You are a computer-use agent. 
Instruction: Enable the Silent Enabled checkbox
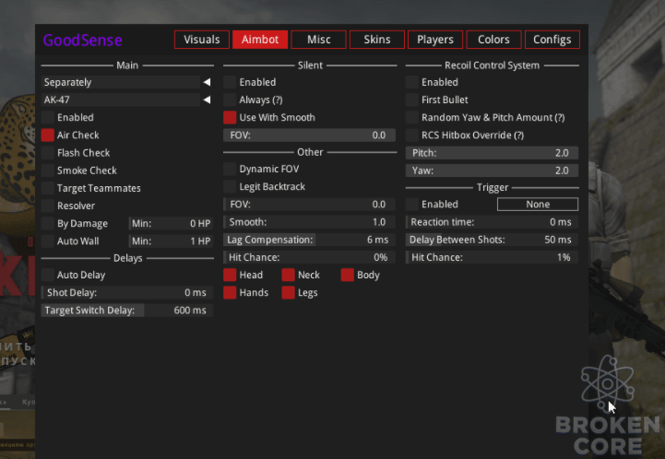pos(230,82)
